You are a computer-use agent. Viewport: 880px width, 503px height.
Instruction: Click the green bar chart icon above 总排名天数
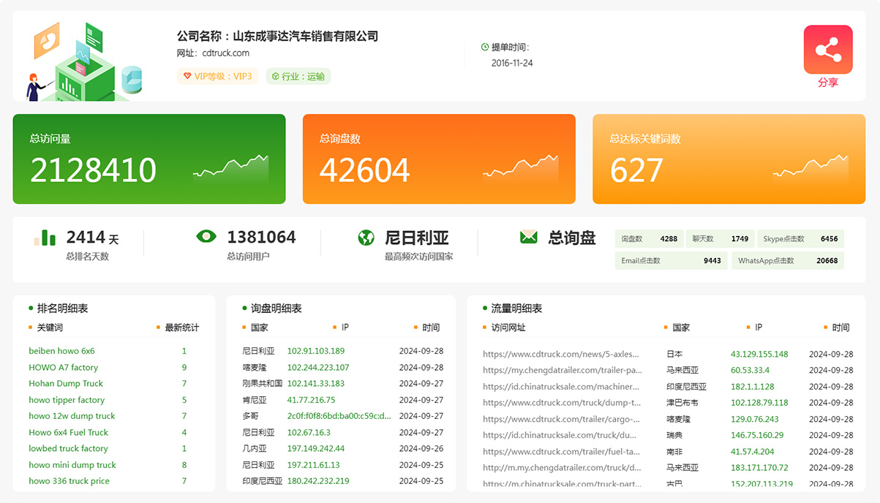click(x=45, y=238)
